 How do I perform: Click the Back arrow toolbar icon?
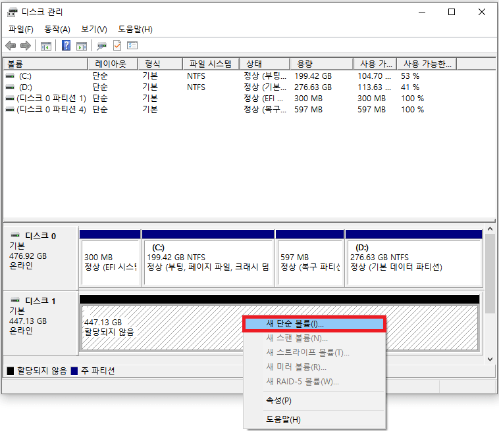click(x=11, y=46)
